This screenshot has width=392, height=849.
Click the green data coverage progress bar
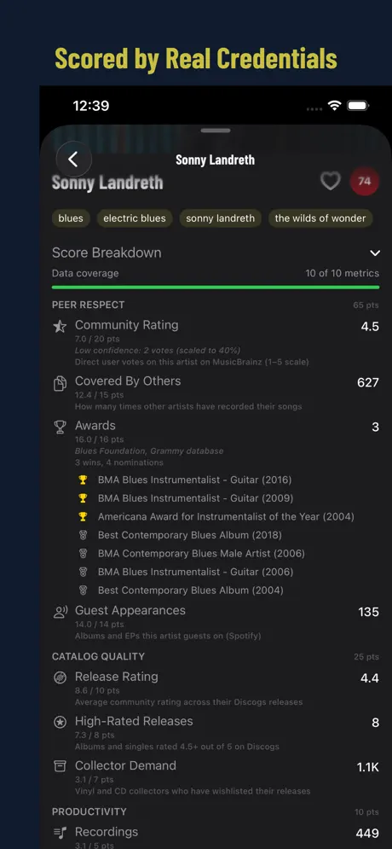click(216, 287)
